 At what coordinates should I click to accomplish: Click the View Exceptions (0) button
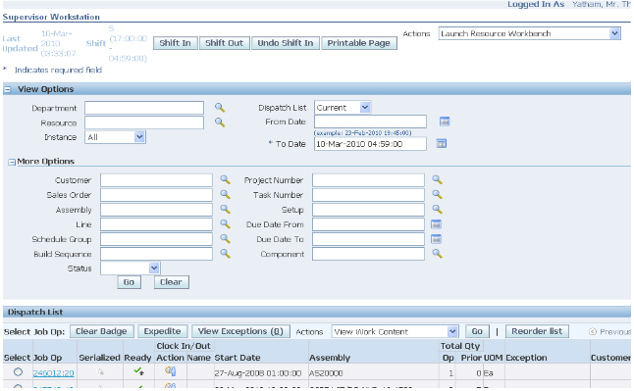point(240,331)
